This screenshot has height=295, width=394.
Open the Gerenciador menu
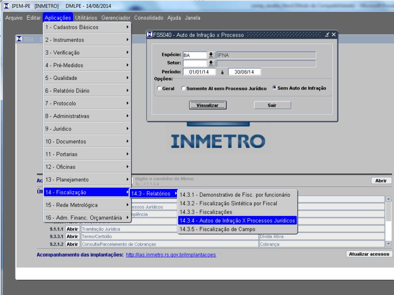click(x=116, y=18)
